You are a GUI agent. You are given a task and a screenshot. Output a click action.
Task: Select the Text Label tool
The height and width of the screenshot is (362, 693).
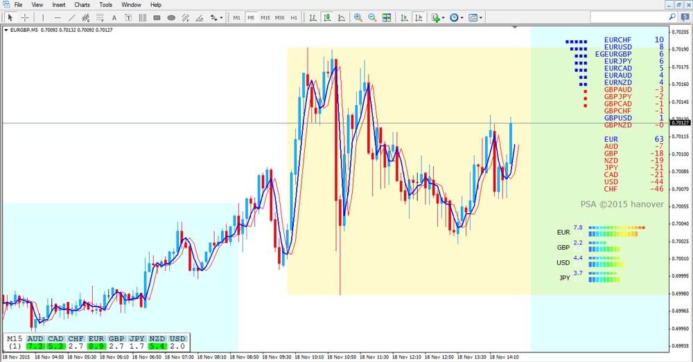pos(128,18)
